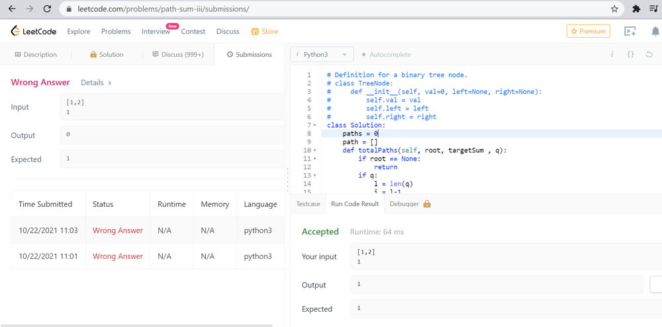
Task: Open the playground terminal icon
Action: tap(630, 31)
